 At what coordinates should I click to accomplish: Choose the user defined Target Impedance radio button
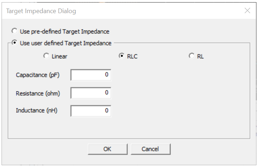pyautogui.click(x=14, y=43)
